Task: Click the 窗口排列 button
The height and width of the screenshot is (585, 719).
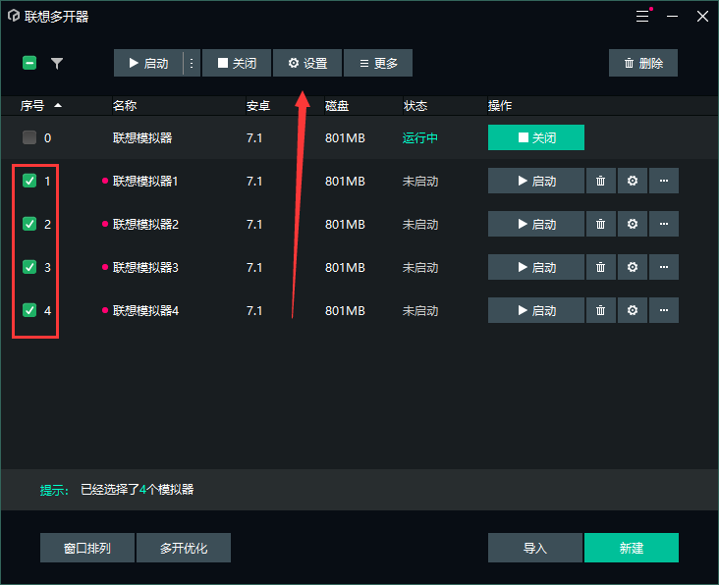Action: pyautogui.click(x=87, y=548)
